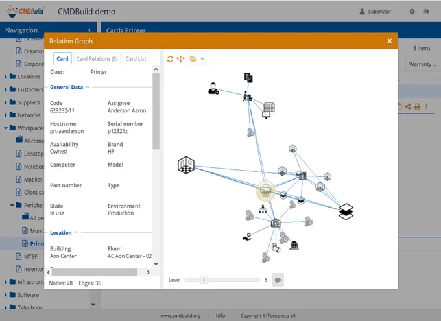
Task: Select the ID card hub node
Action: (x=276, y=223)
